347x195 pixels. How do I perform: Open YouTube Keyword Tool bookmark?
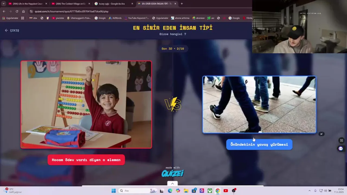(x=137, y=18)
